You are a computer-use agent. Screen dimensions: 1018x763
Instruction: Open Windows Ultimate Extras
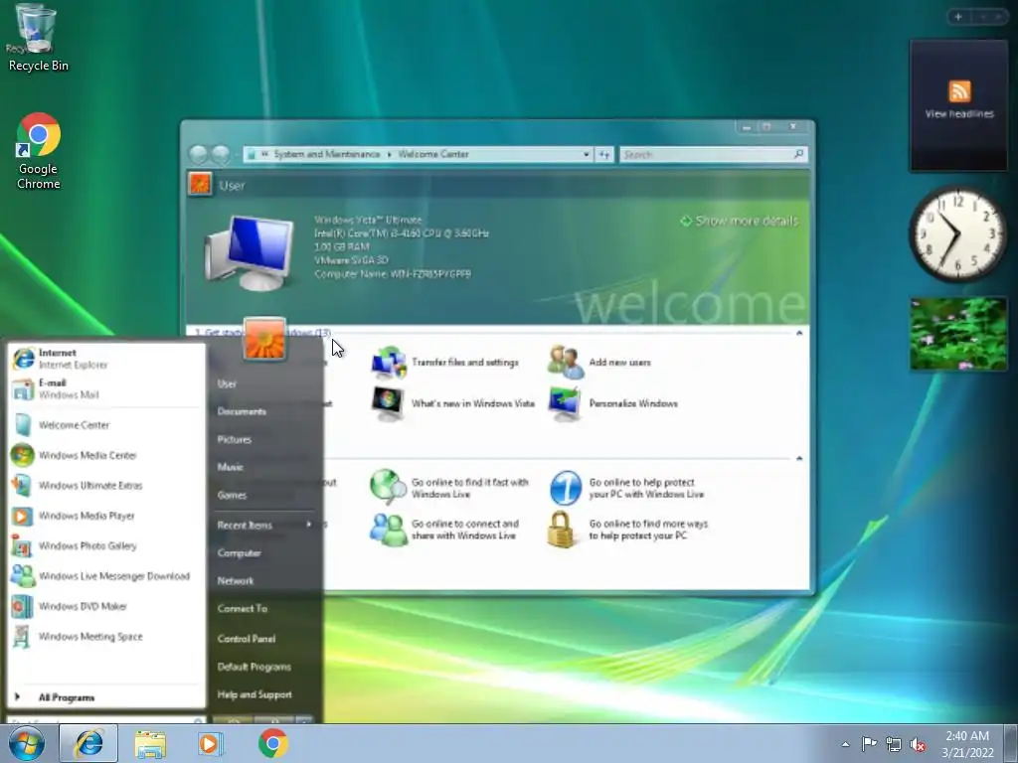coord(105,485)
